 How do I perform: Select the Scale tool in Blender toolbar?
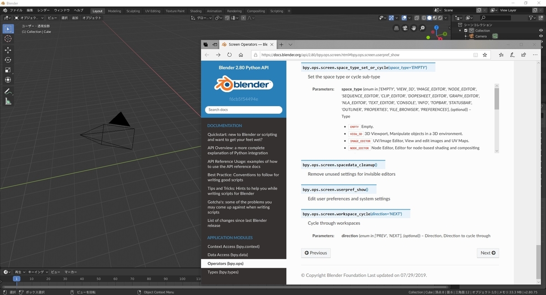point(8,70)
